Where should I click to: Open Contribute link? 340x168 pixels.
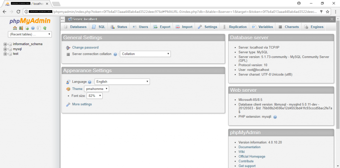246,161
